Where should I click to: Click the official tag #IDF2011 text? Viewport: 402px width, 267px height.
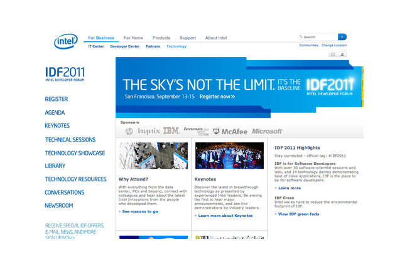[x=310, y=155]
